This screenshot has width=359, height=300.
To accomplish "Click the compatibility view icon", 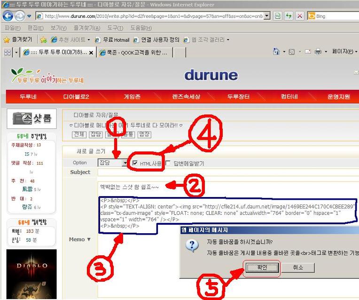I will (278, 16).
